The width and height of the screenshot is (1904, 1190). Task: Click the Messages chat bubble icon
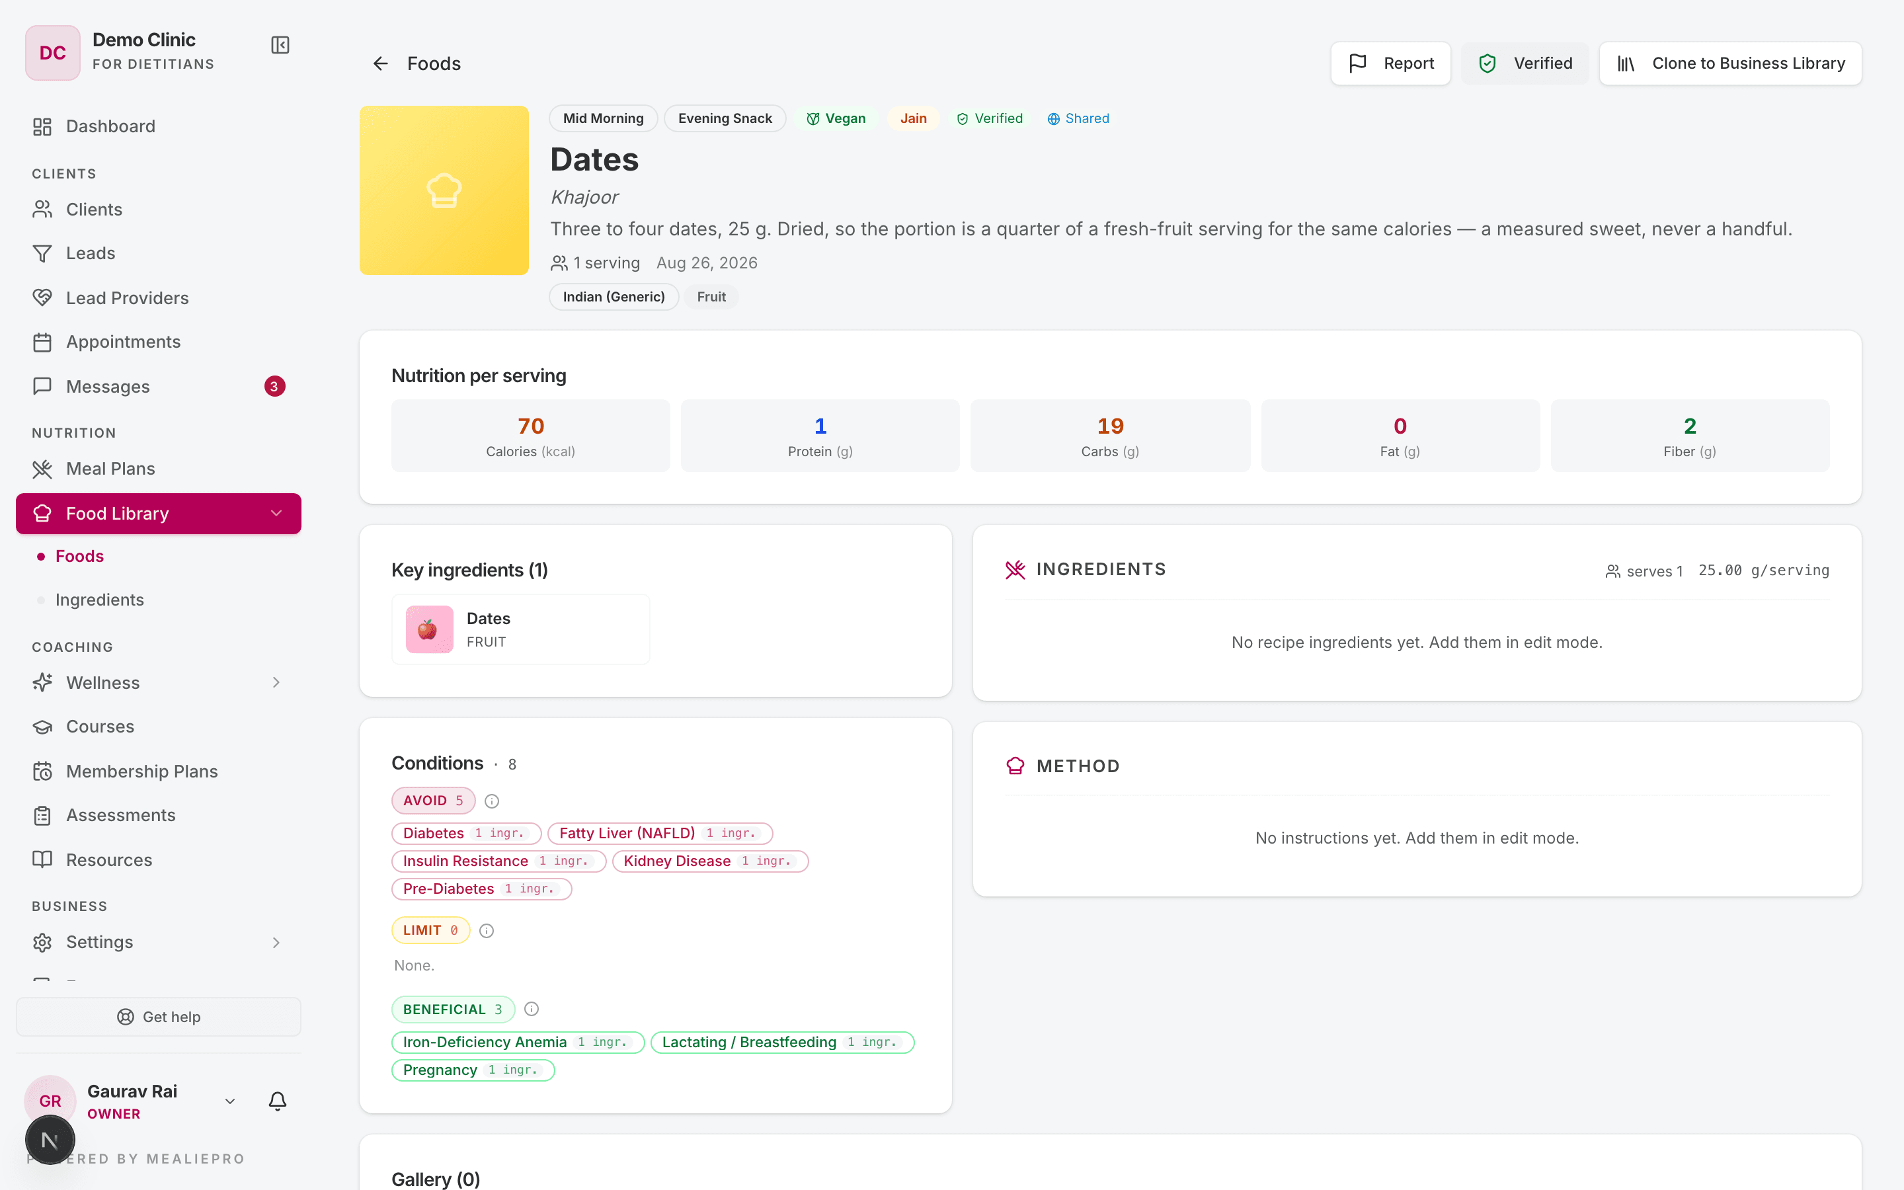point(42,387)
